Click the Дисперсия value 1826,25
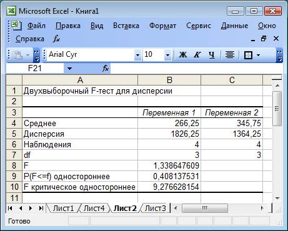 point(169,134)
